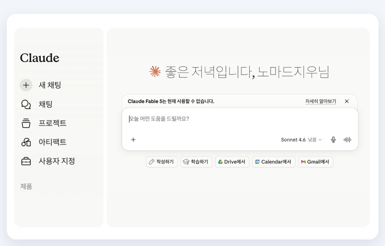Click the 자세히 알아보기 link
Screen dimensions: 385x246
[321, 101]
